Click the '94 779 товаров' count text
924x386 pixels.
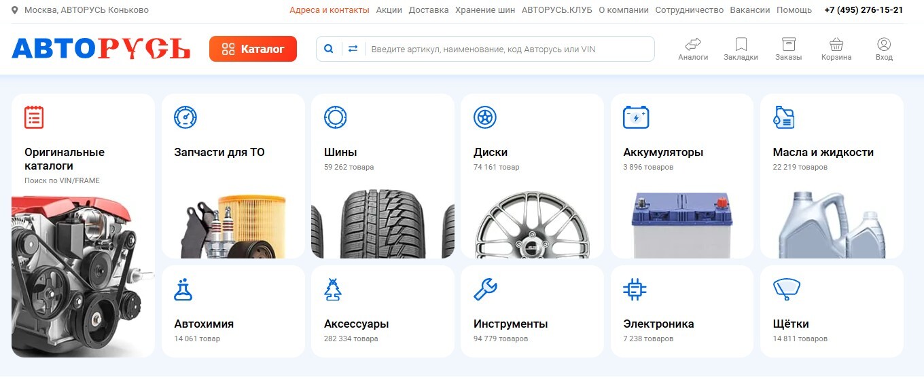[x=501, y=339]
